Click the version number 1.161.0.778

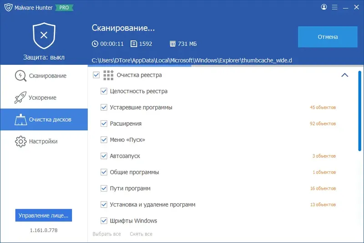tap(44, 230)
